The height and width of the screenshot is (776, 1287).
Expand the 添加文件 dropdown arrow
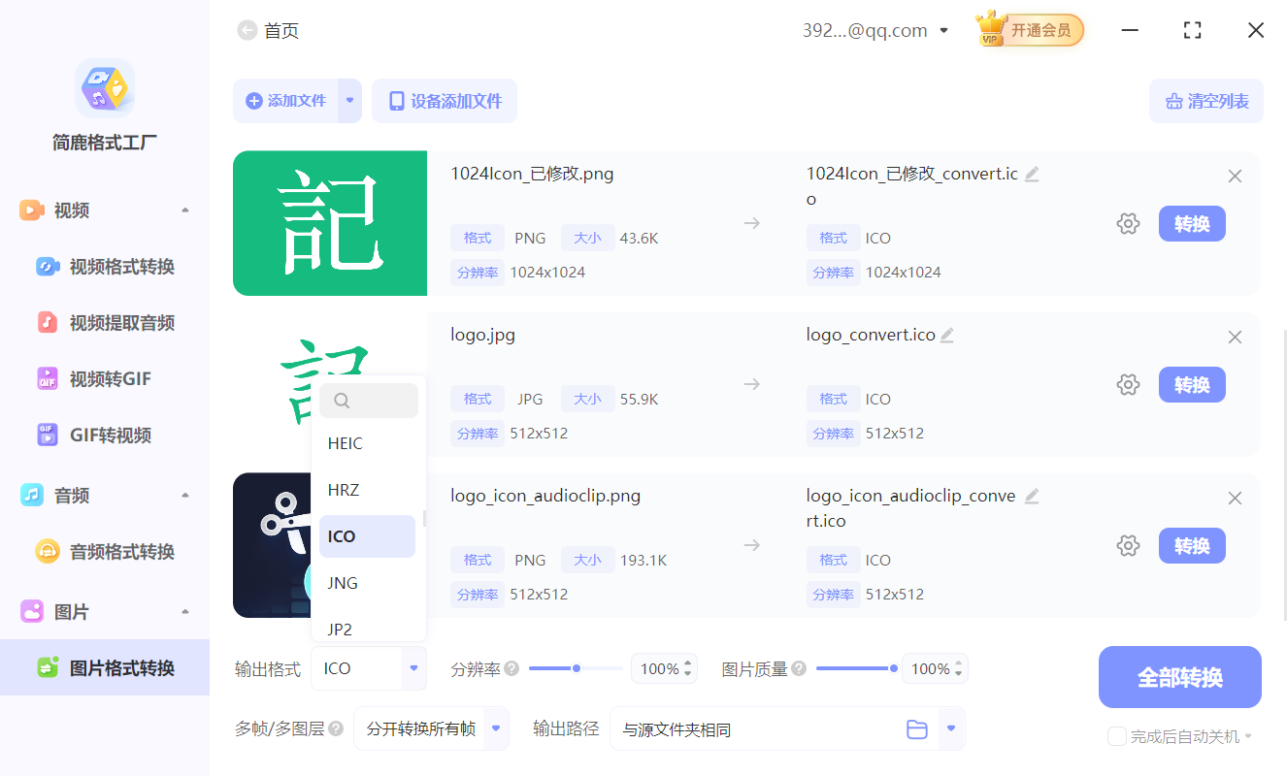pos(348,100)
